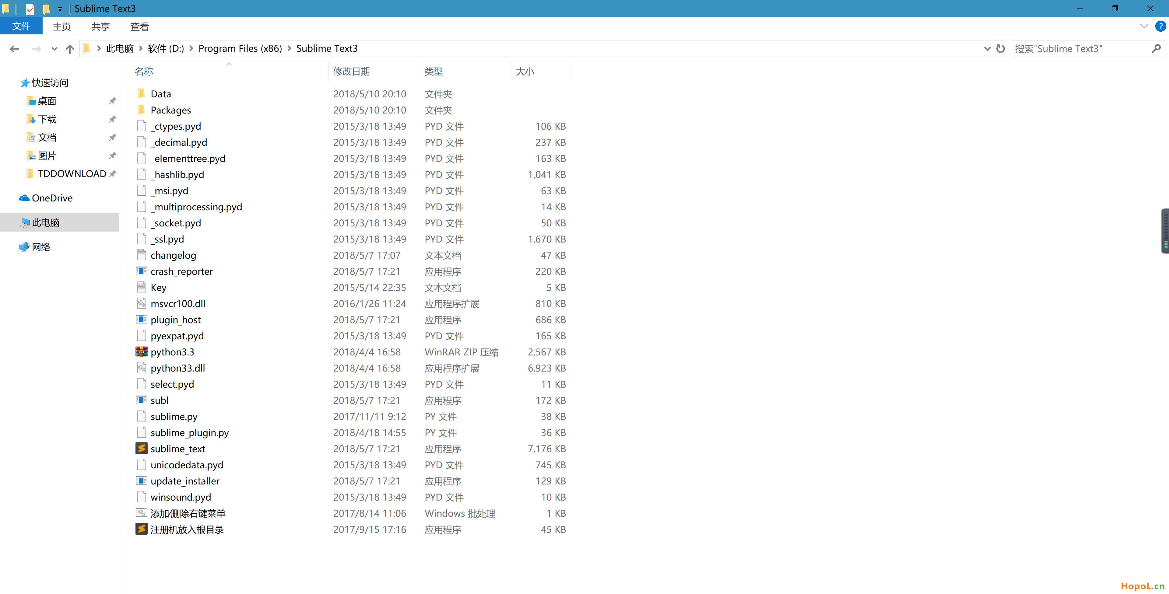Expand the chevron after 软件 (D:) breadcrumb
Image resolution: width=1169 pixels, height=594 pixels.
pos(191,49)
